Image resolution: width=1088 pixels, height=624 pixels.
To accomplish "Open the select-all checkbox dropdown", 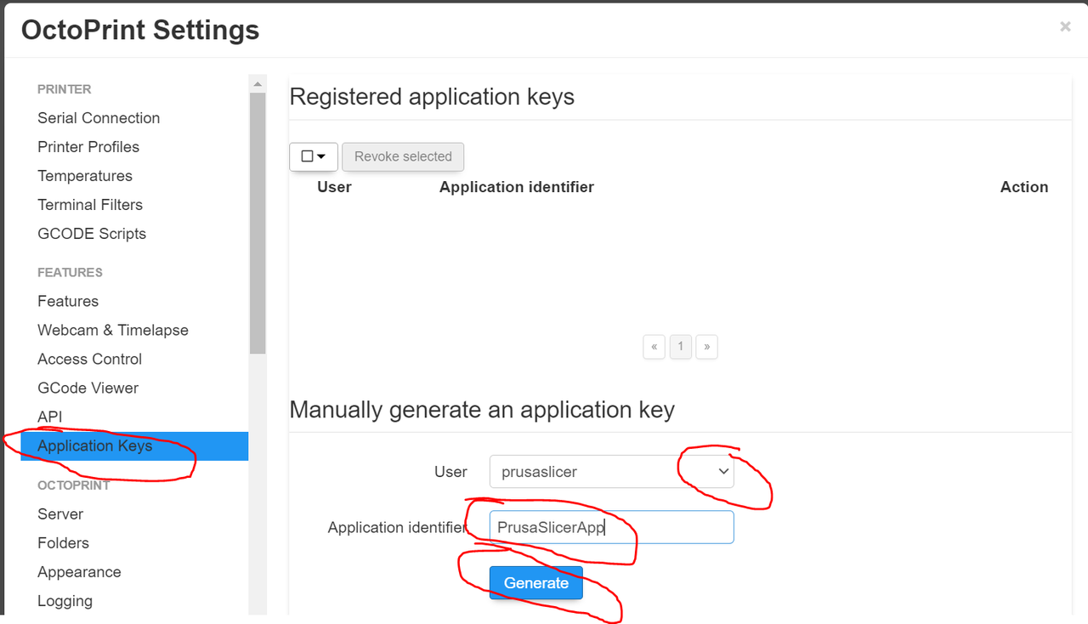I will tap(314, 156).
